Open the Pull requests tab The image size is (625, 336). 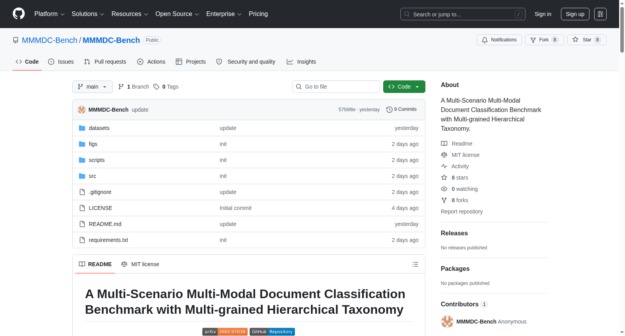[105, 62]
